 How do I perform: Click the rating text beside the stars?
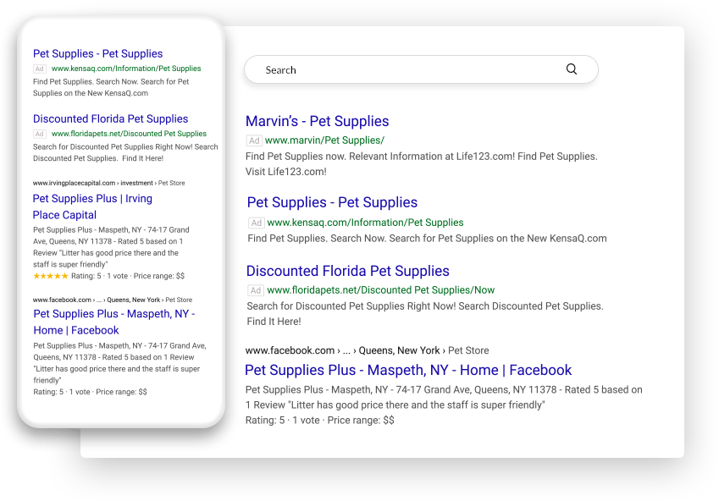[x=128, y=276]
